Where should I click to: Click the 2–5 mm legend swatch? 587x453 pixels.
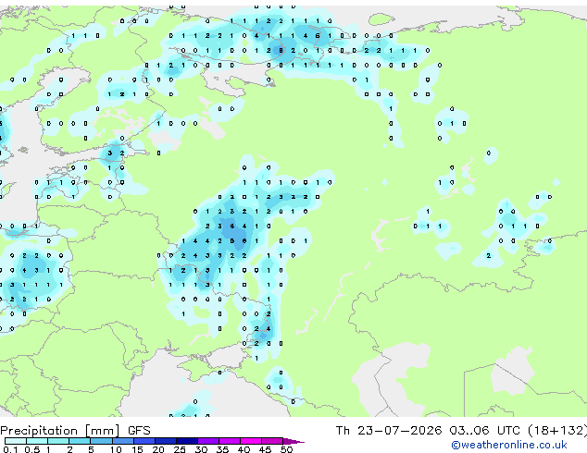pyautogui.click(x=80, y=441)
